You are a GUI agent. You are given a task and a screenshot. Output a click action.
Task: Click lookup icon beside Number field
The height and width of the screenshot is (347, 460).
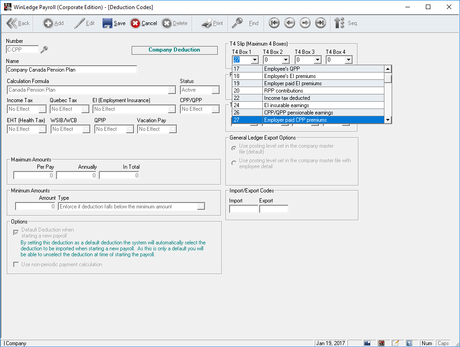pyautogui.click(x=44, y=50)
